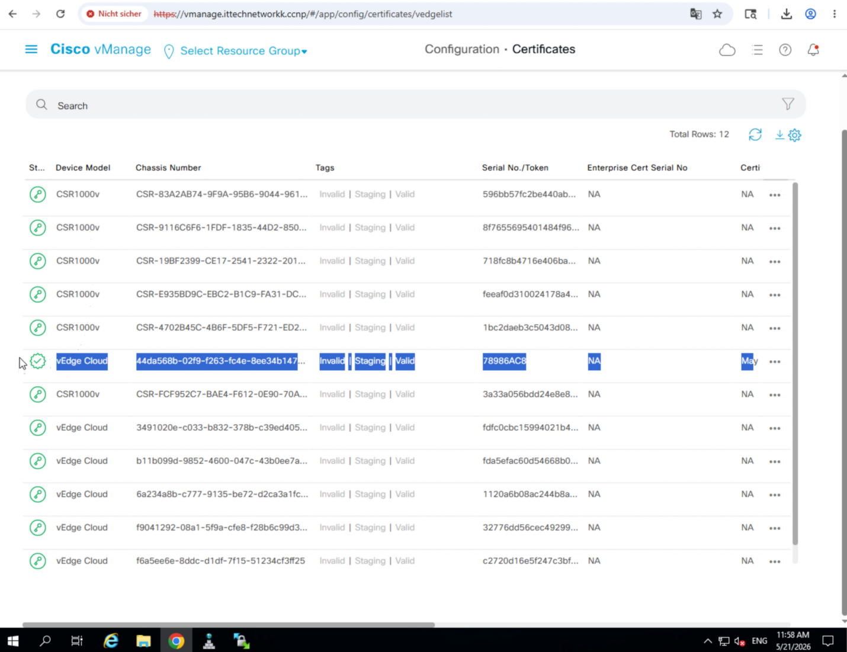The image size is (847, 652).
Task: Click the page's vertical scrollbar at the right edge
Action: click(x=844, y=373)
